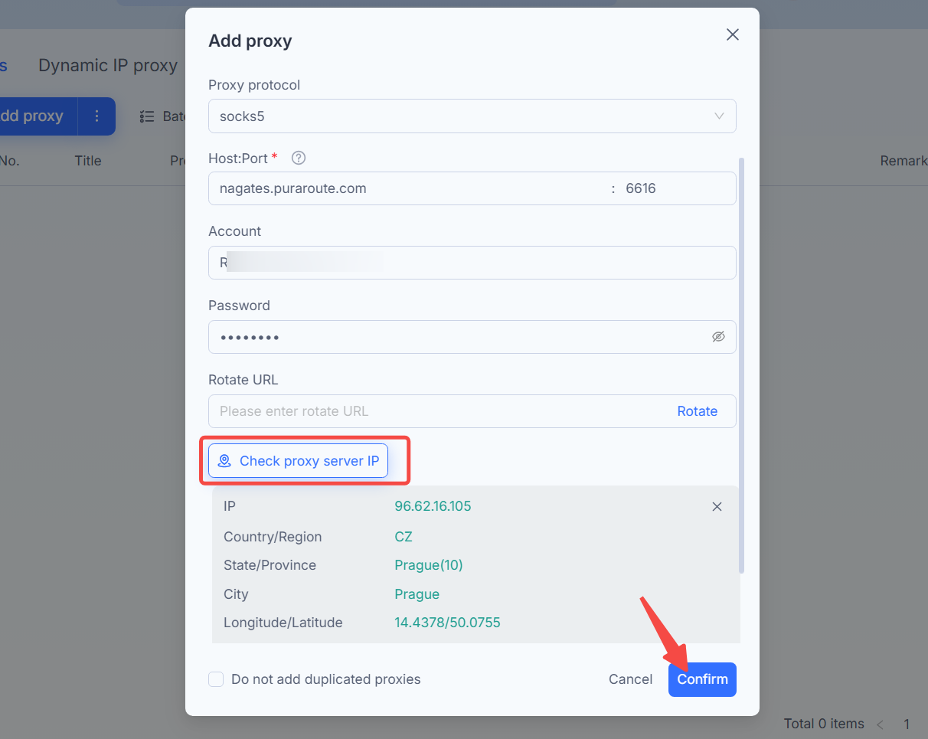The height and width of the screenshot is (739, 928).
Task: Expand the Proxy protocol socks5 dropdown
Action: point(472,116)
